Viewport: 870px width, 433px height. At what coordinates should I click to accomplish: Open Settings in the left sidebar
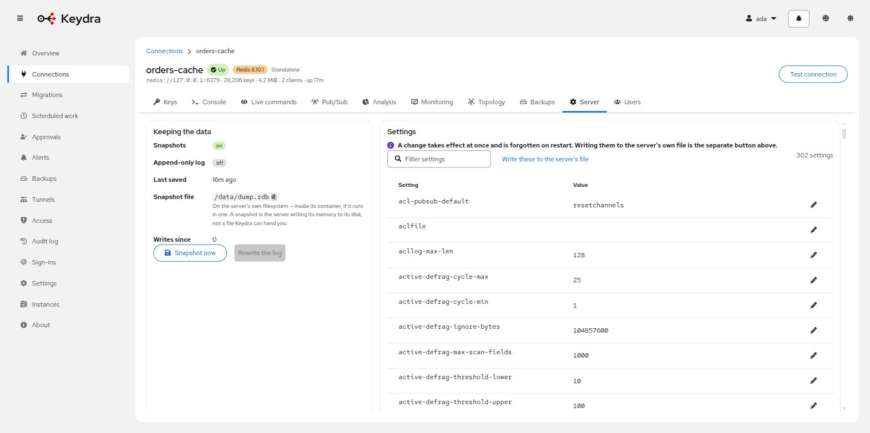[69, 283]
